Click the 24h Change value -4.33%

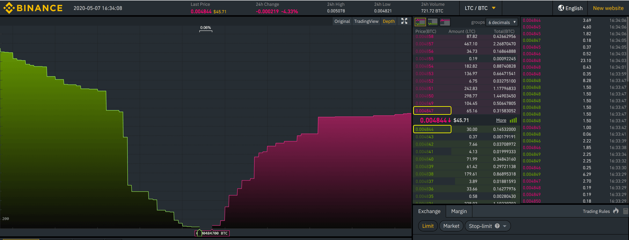[x=289, y=11]
